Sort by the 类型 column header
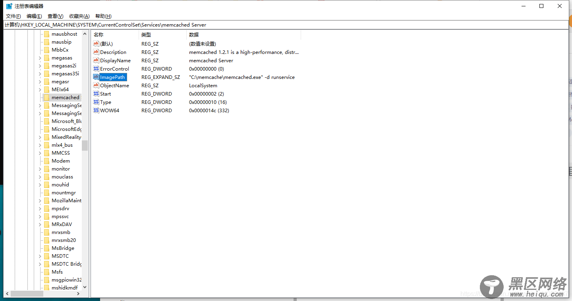Viewport: 572px width, 301px height. [162, 35]
